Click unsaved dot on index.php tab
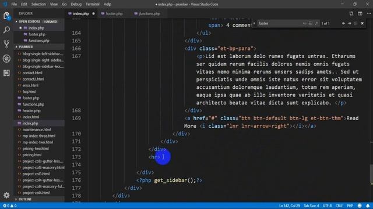 click(x=93, y=13)
